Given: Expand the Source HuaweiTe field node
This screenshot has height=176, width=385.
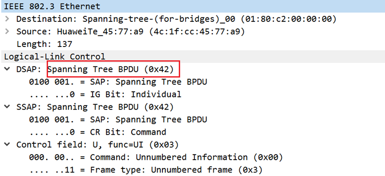Looking at the screenshot, I should (x=7, y=31).
